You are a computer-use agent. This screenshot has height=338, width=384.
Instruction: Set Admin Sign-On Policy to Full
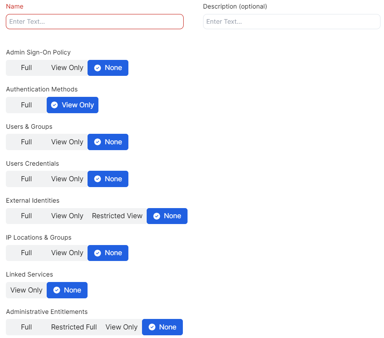click(26, 68)
